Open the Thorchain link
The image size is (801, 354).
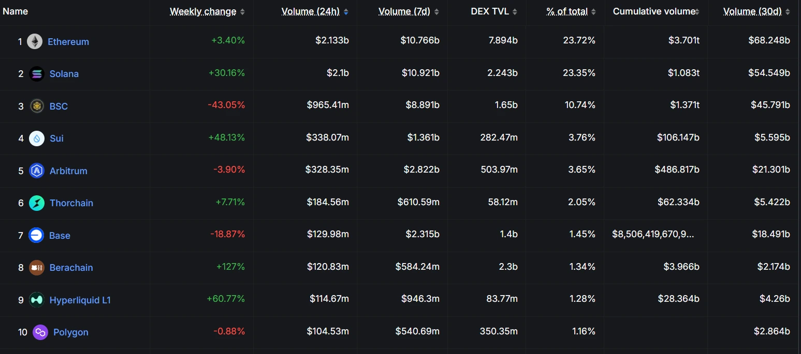tap(71, 203)
